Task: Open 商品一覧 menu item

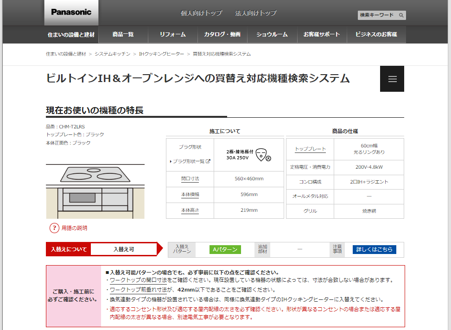Action: tap(123, 34)
